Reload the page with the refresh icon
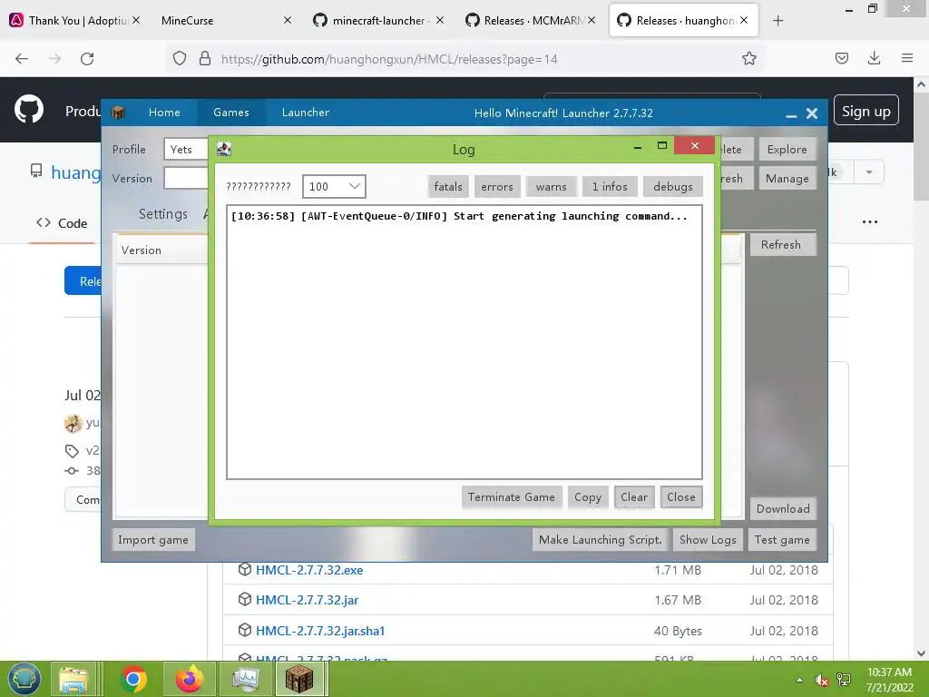This screenshot has width=929, height=697. point(87,59)
